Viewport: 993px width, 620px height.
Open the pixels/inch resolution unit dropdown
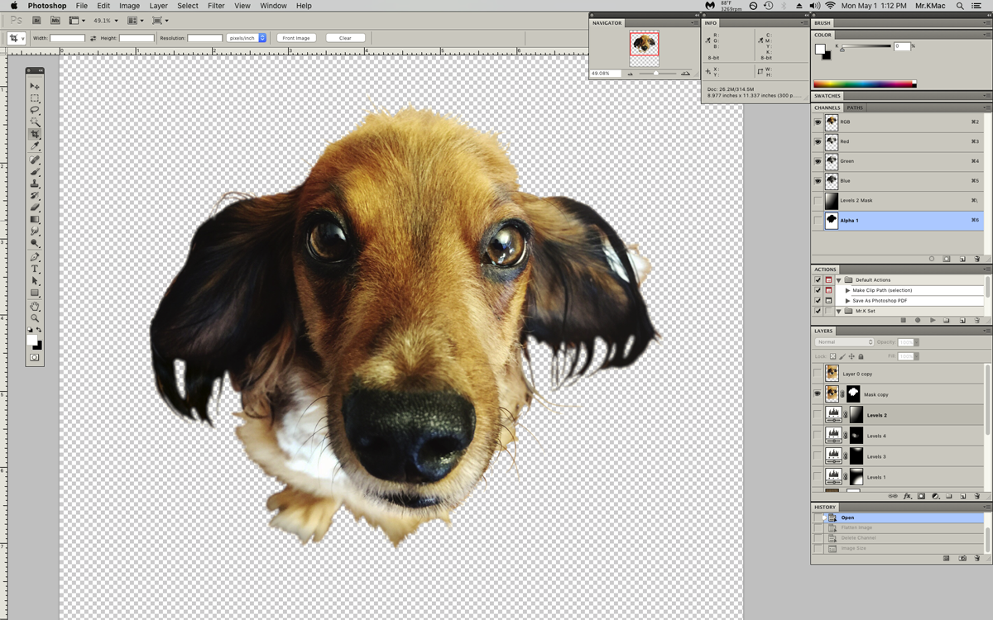click(247, 38)
